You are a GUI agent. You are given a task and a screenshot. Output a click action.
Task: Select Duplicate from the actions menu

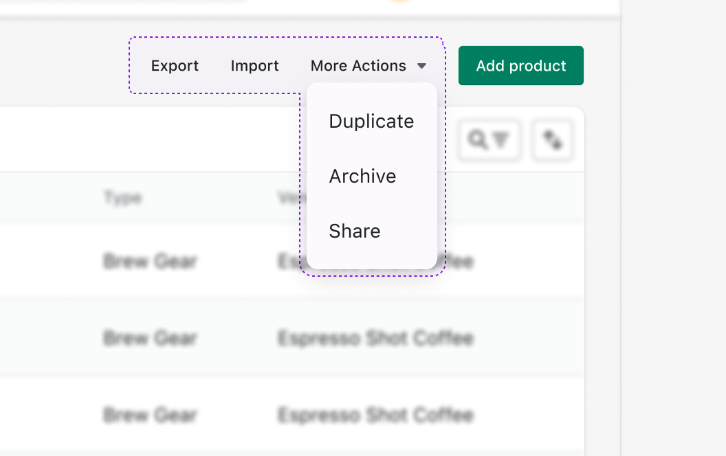[371, 121]
